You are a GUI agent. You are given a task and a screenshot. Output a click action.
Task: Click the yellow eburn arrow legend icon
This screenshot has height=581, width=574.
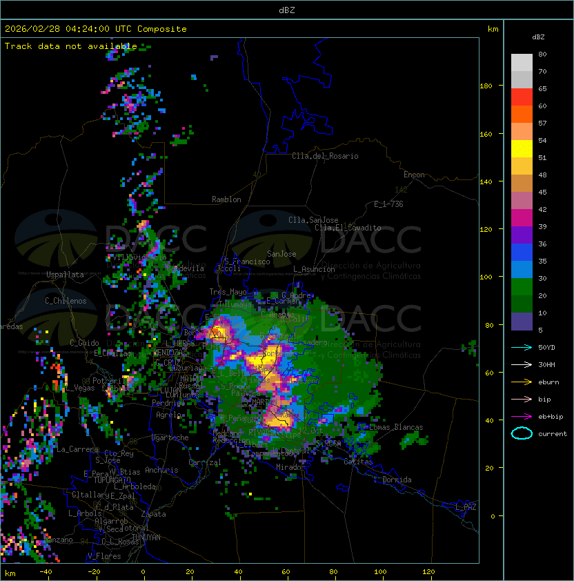click(x=522, y=382)
